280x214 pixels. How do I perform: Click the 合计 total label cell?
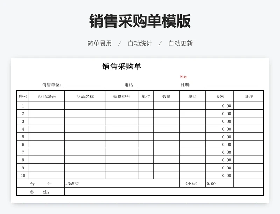click(x=41, y=183)
